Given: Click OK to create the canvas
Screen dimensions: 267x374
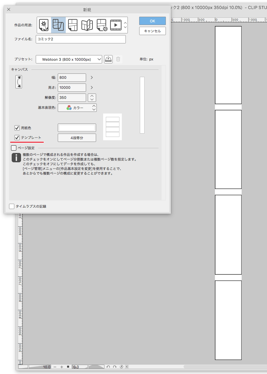Looking at the screenshot, I should coord(152,21).
